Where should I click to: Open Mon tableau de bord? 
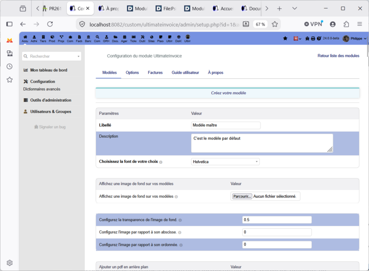(x=48, y=70)
